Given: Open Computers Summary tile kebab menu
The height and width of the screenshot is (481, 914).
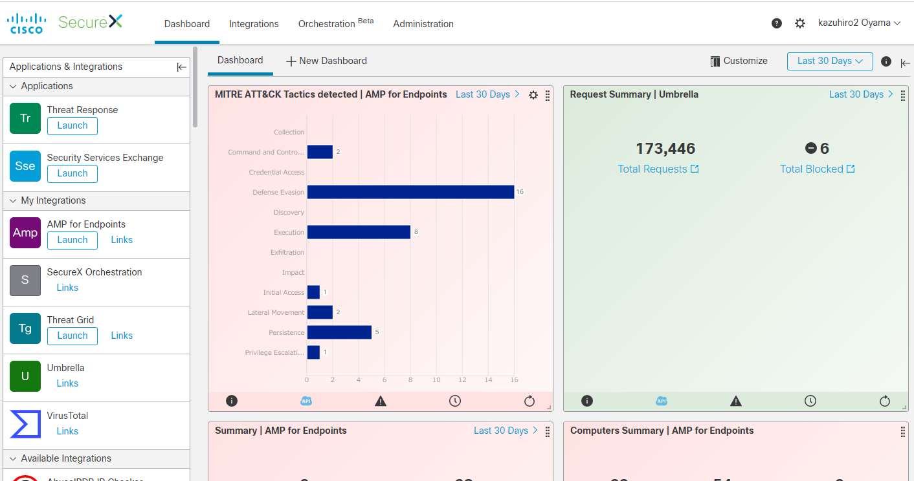Looking at the screenshot, I should pos(903,431).
